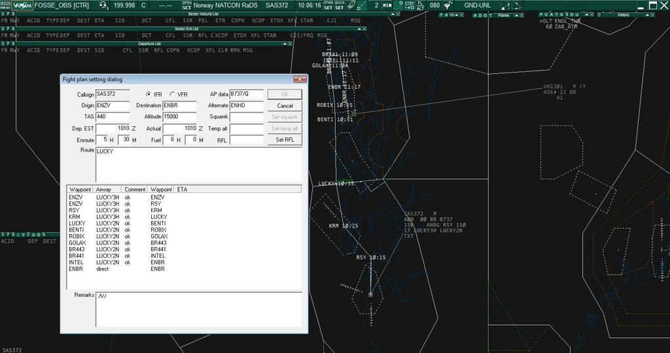Close the Flight plan setting dialog
Screen dimensions: 670x353
[x=299, y=80]
